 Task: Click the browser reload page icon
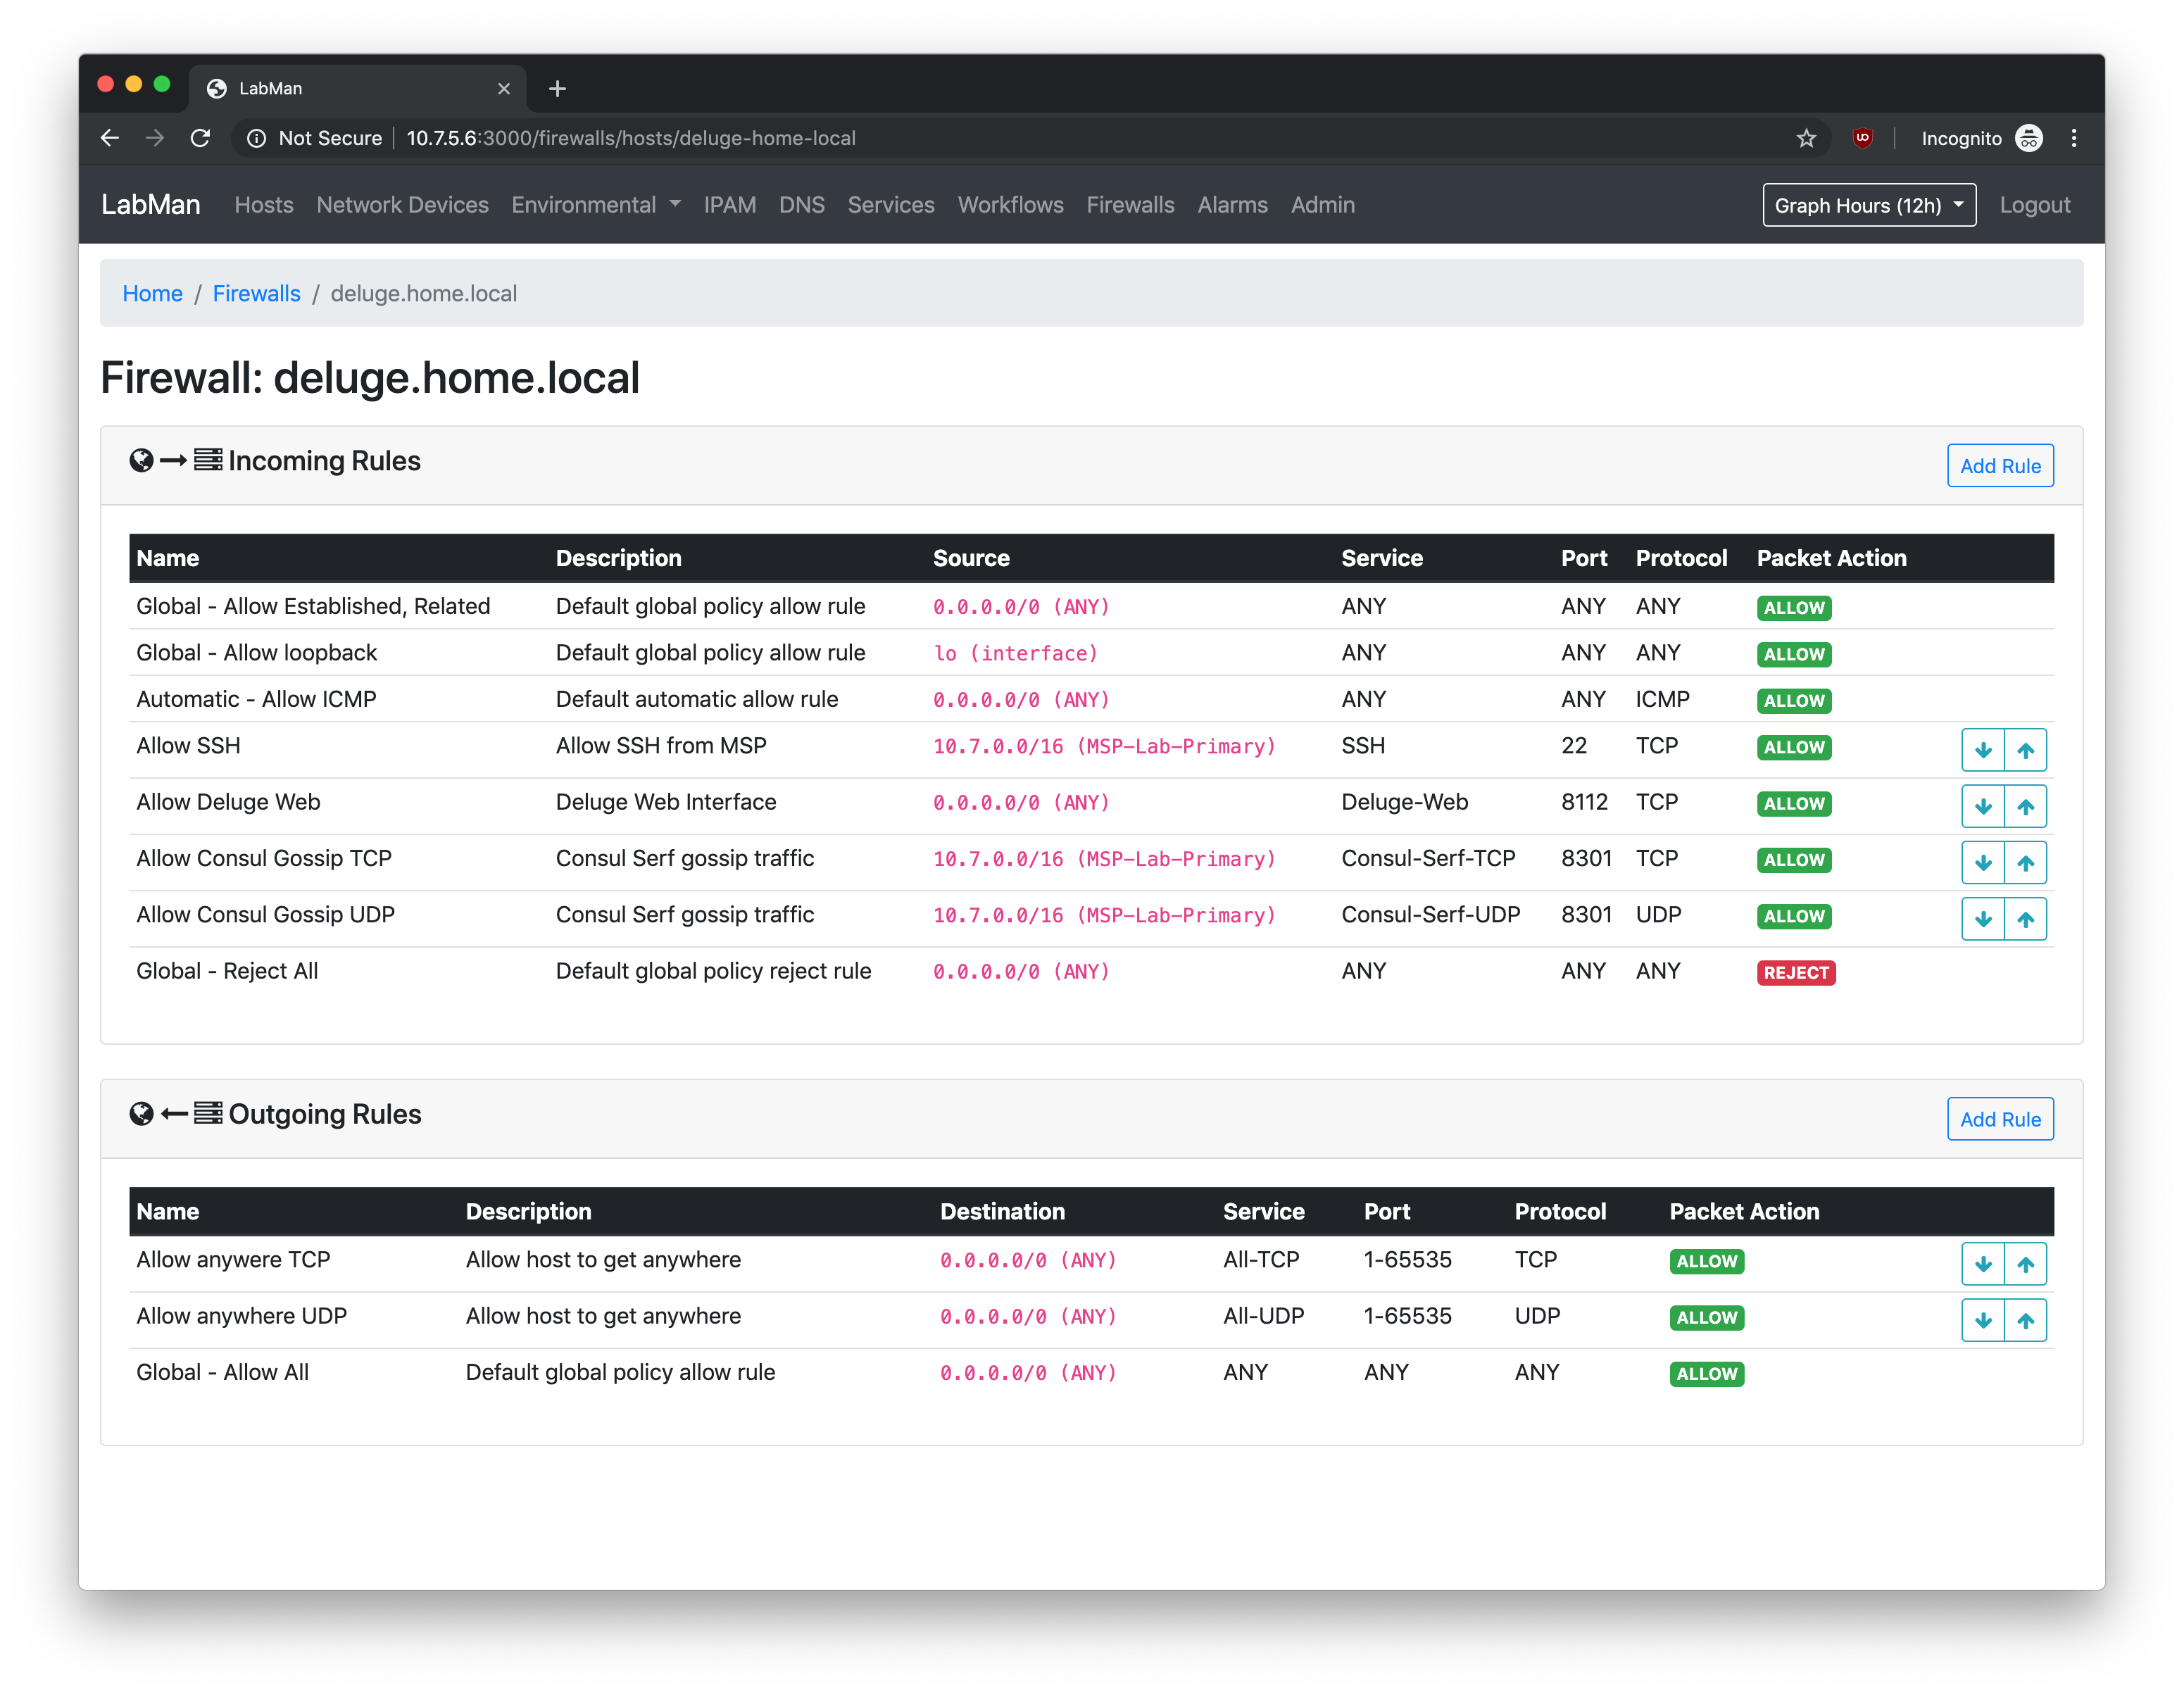[200, 138]
